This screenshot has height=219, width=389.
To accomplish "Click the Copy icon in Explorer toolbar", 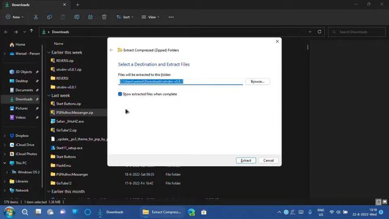I will [x=49, y=17].
